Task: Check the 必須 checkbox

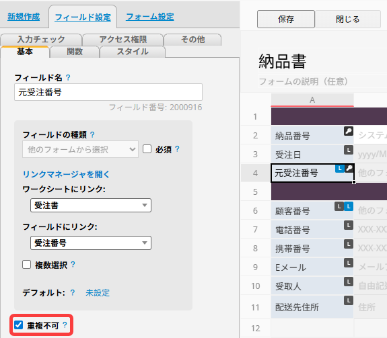Action: [x=147, y=149]
